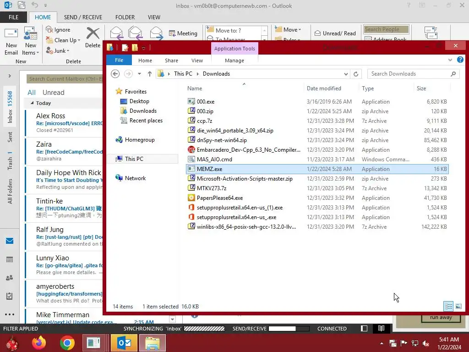Open recent locations dropdown arrow in Explorer
This screenshot has width=469, height=352.
[139, 74]
